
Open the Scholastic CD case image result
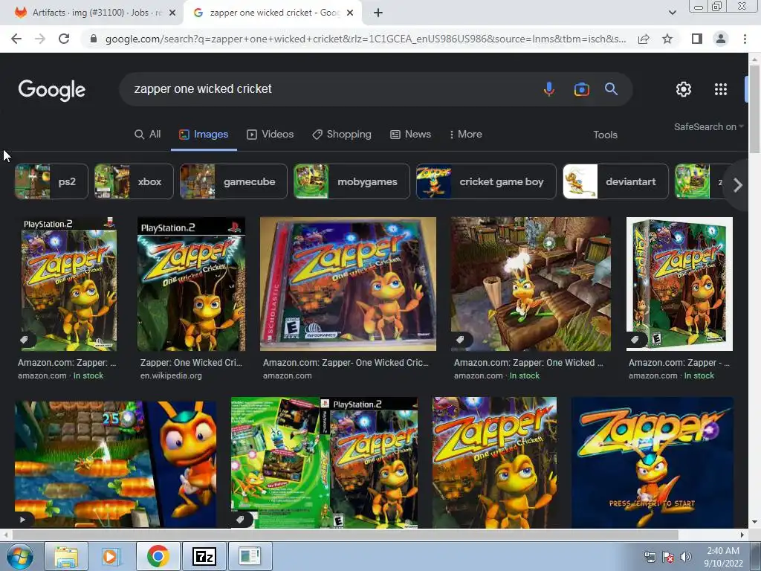(348, 284)
